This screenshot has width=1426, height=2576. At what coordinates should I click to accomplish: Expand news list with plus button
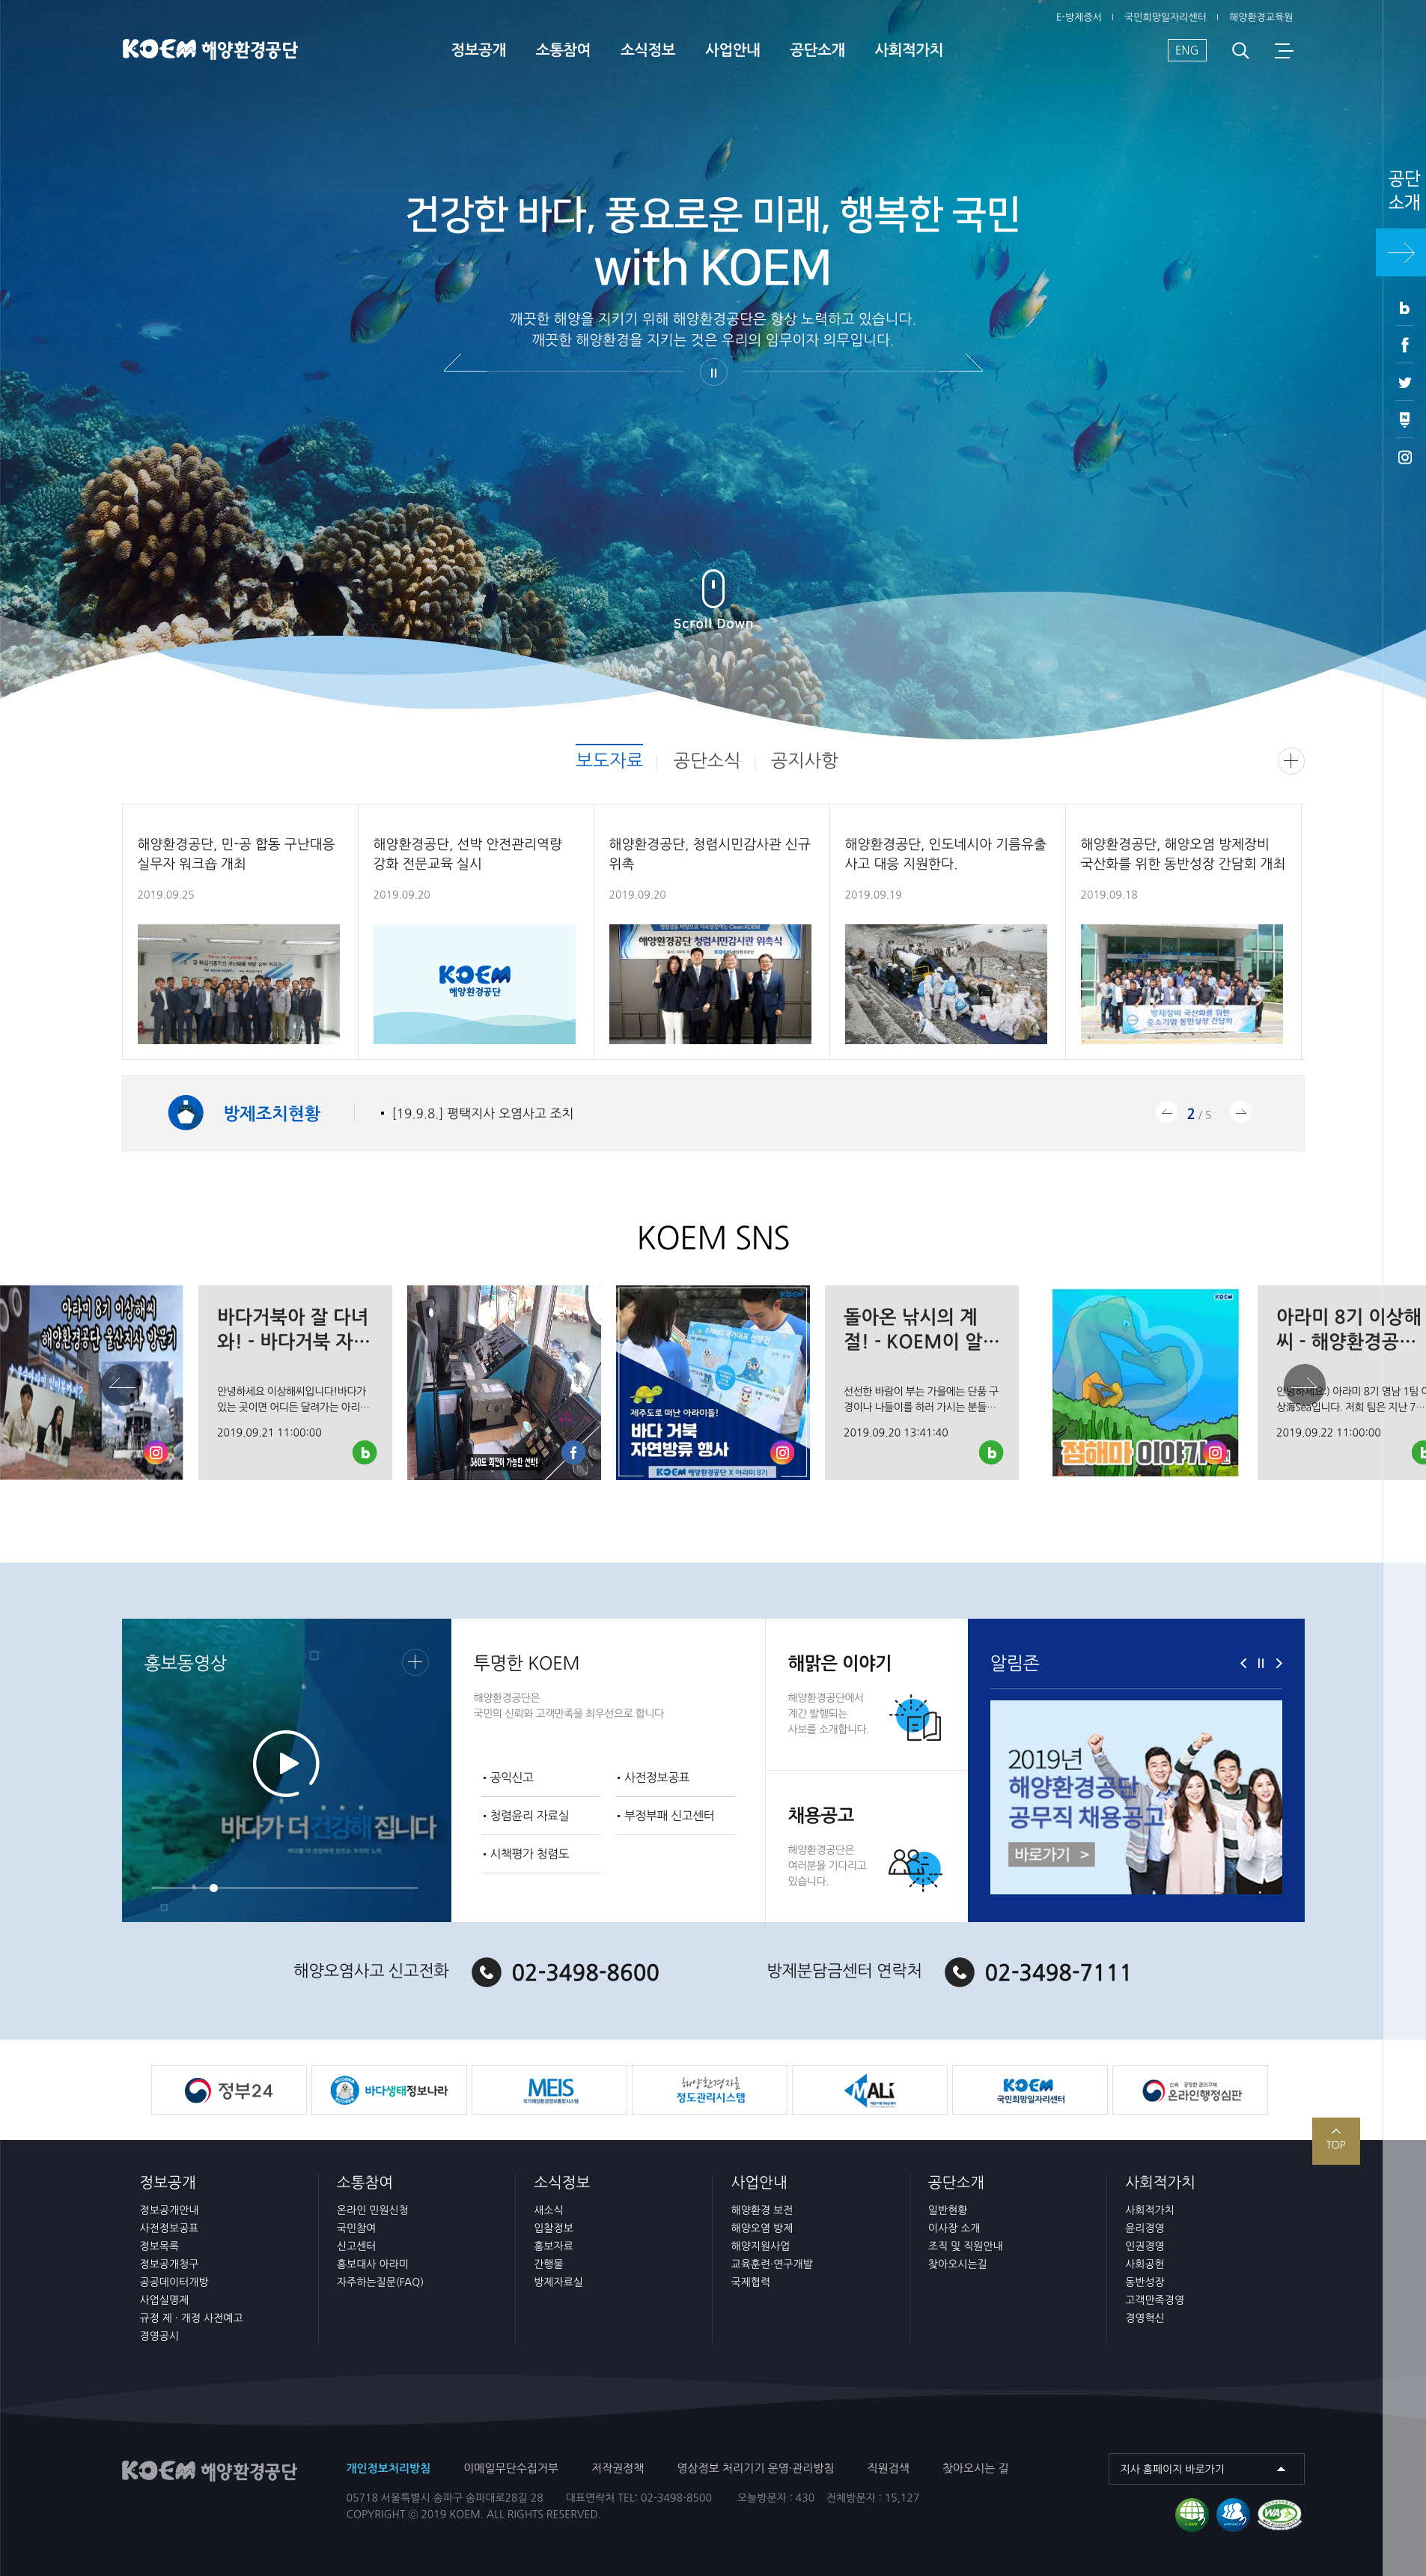click(1290, 761)
